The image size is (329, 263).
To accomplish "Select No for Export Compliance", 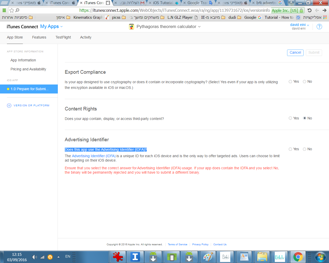I will [x=305, y=82].
